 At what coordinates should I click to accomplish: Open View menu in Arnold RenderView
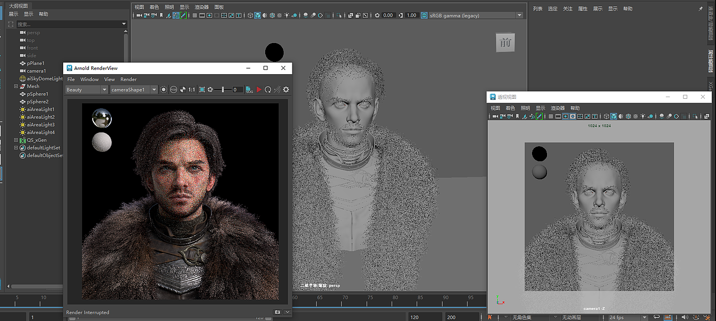pyautogui.click(x=110, y=79)
